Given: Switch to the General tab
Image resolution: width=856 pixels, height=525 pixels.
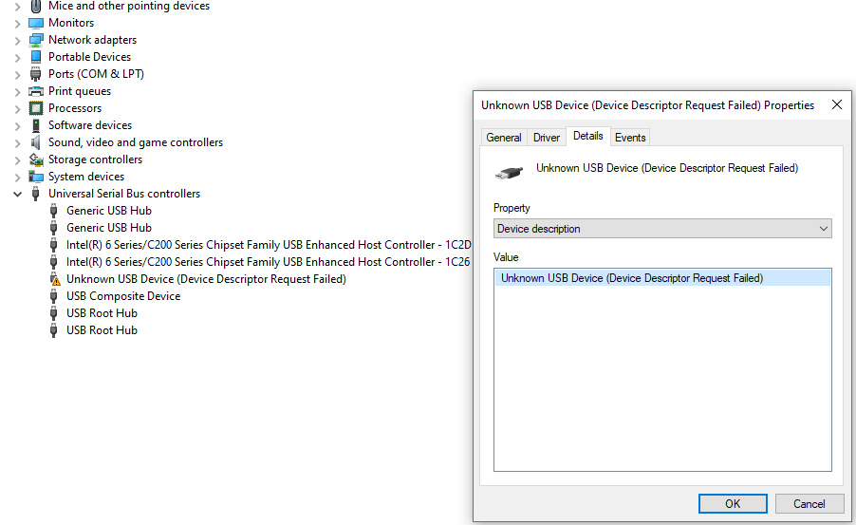Looking at the screenshot, I should [503, 138].
